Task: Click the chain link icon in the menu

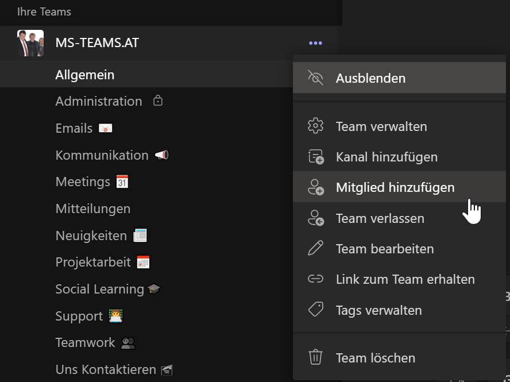Action: pyautogui.click(x=315, y=279)
